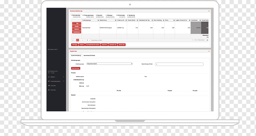This screenshot has width=256, height=136.
Task: Collapse the Ergebnisse panel chevron
Action: [209, 51]
